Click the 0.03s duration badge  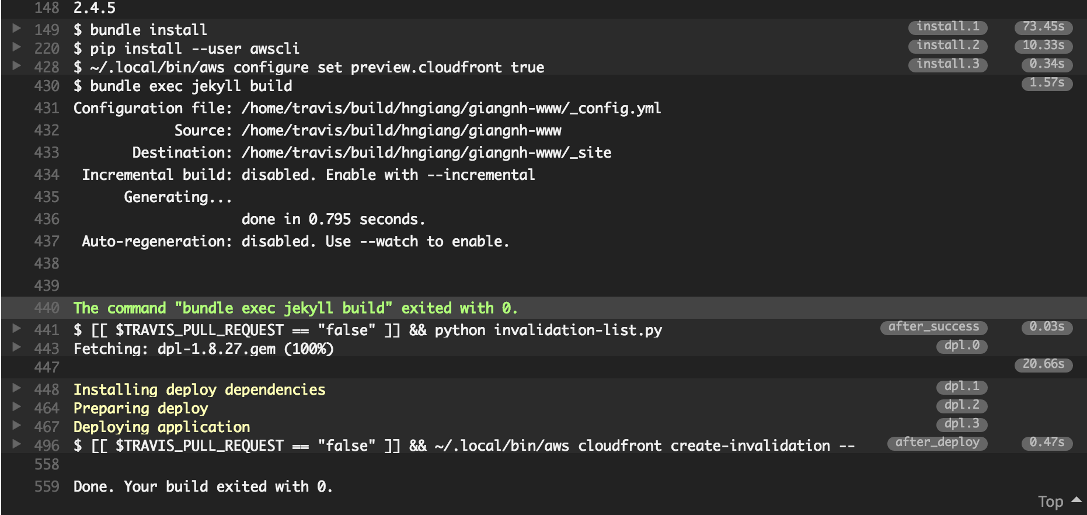coord(1047,327)
